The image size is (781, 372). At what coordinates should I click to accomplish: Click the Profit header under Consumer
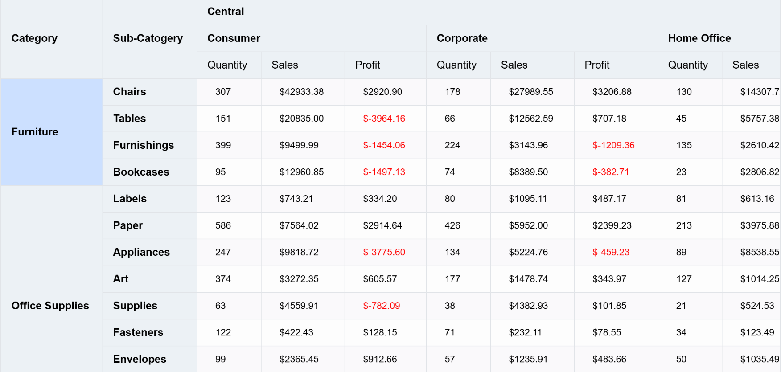(x=367, y=65)
